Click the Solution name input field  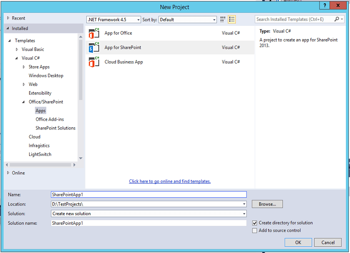click(x=149, y=223)
